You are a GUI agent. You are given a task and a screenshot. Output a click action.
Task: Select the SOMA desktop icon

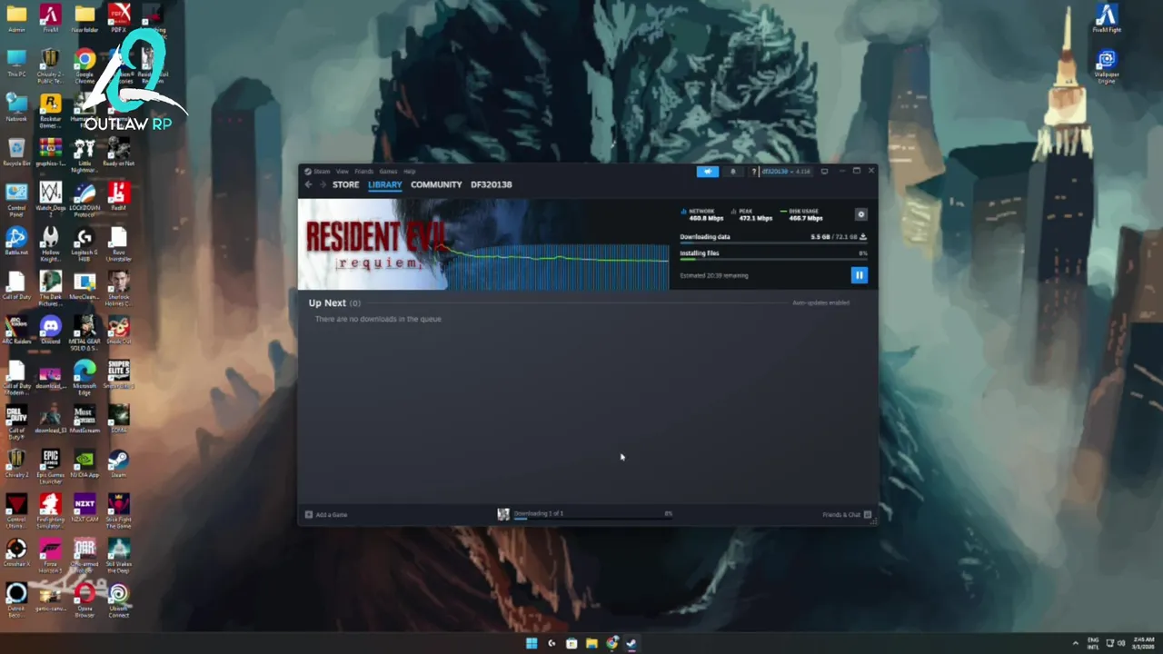click(119, 419)
